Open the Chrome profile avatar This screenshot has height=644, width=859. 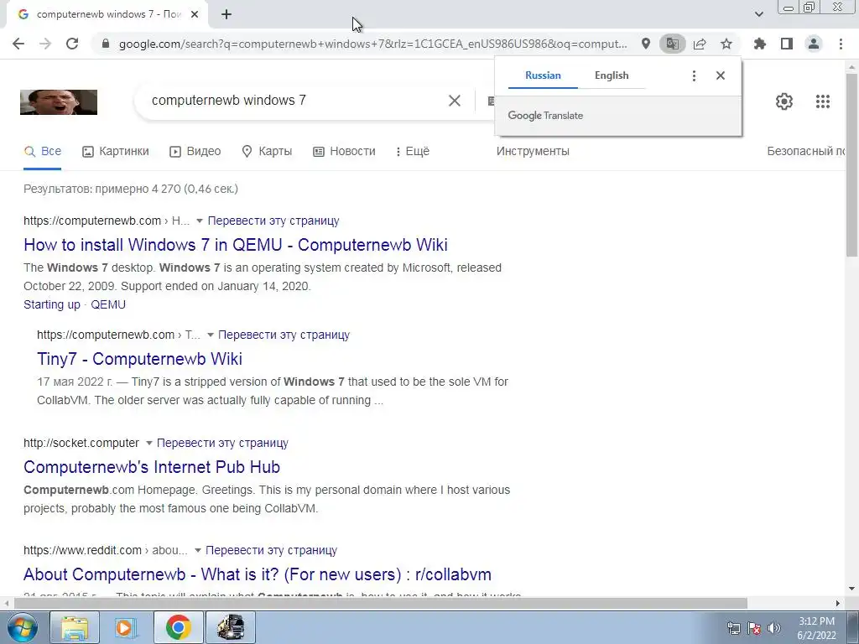coord(814,44)
